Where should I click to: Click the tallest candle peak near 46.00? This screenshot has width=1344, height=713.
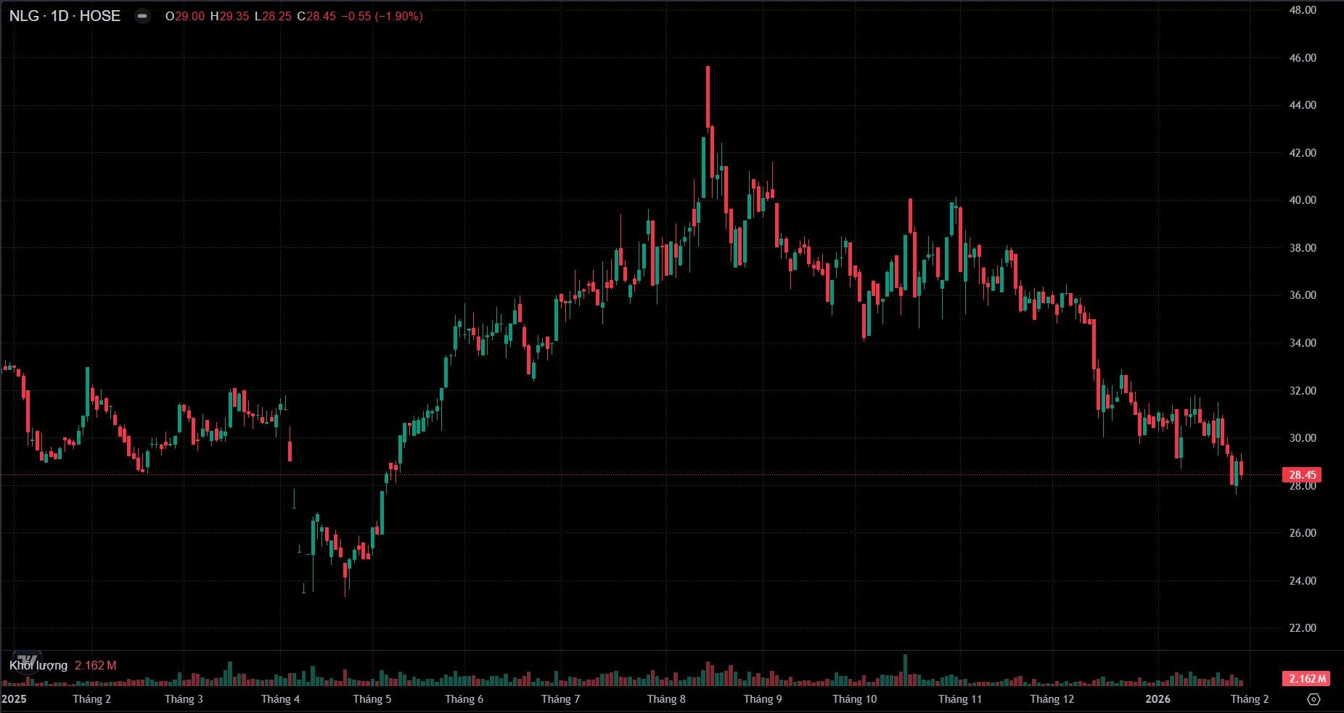click(708, 69)
